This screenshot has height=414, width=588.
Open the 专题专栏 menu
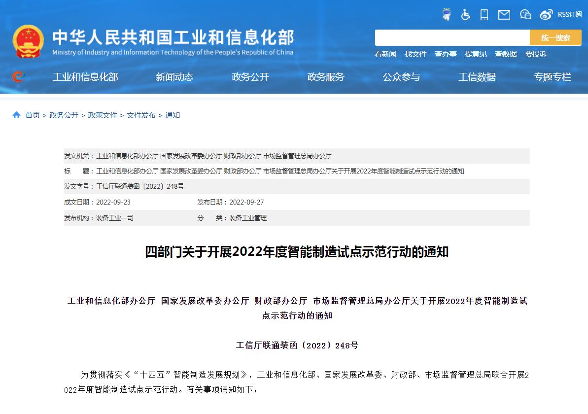coord(553,77)
